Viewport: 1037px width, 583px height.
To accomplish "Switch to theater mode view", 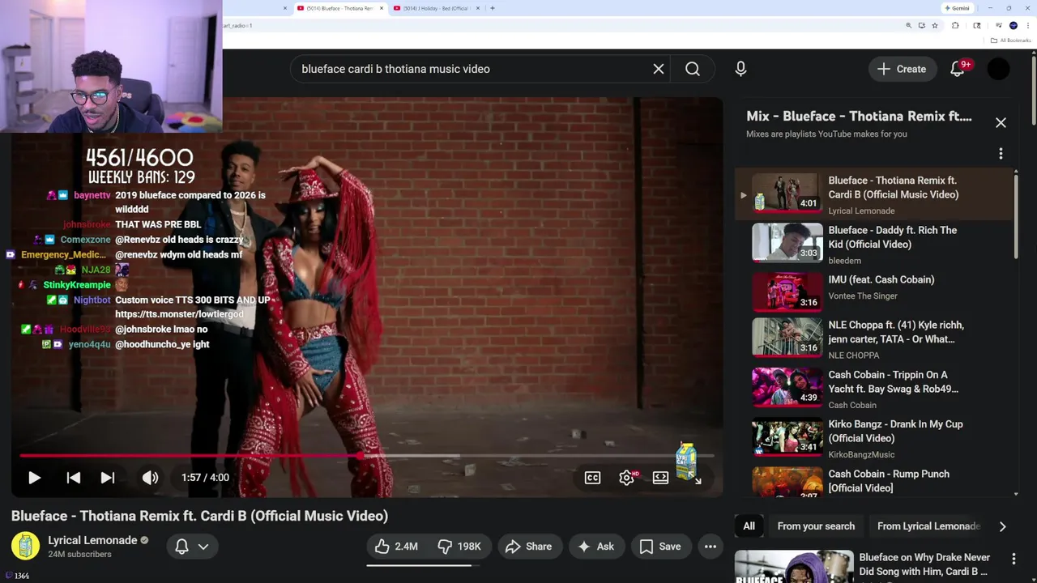I will pos(660,478).
